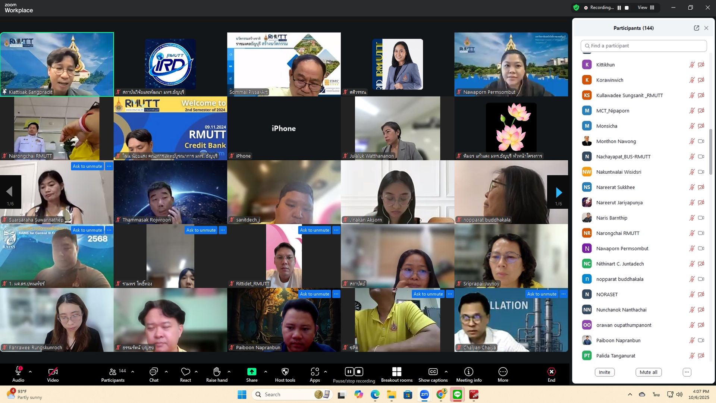Open the Chat panel icon

[154, 372]
